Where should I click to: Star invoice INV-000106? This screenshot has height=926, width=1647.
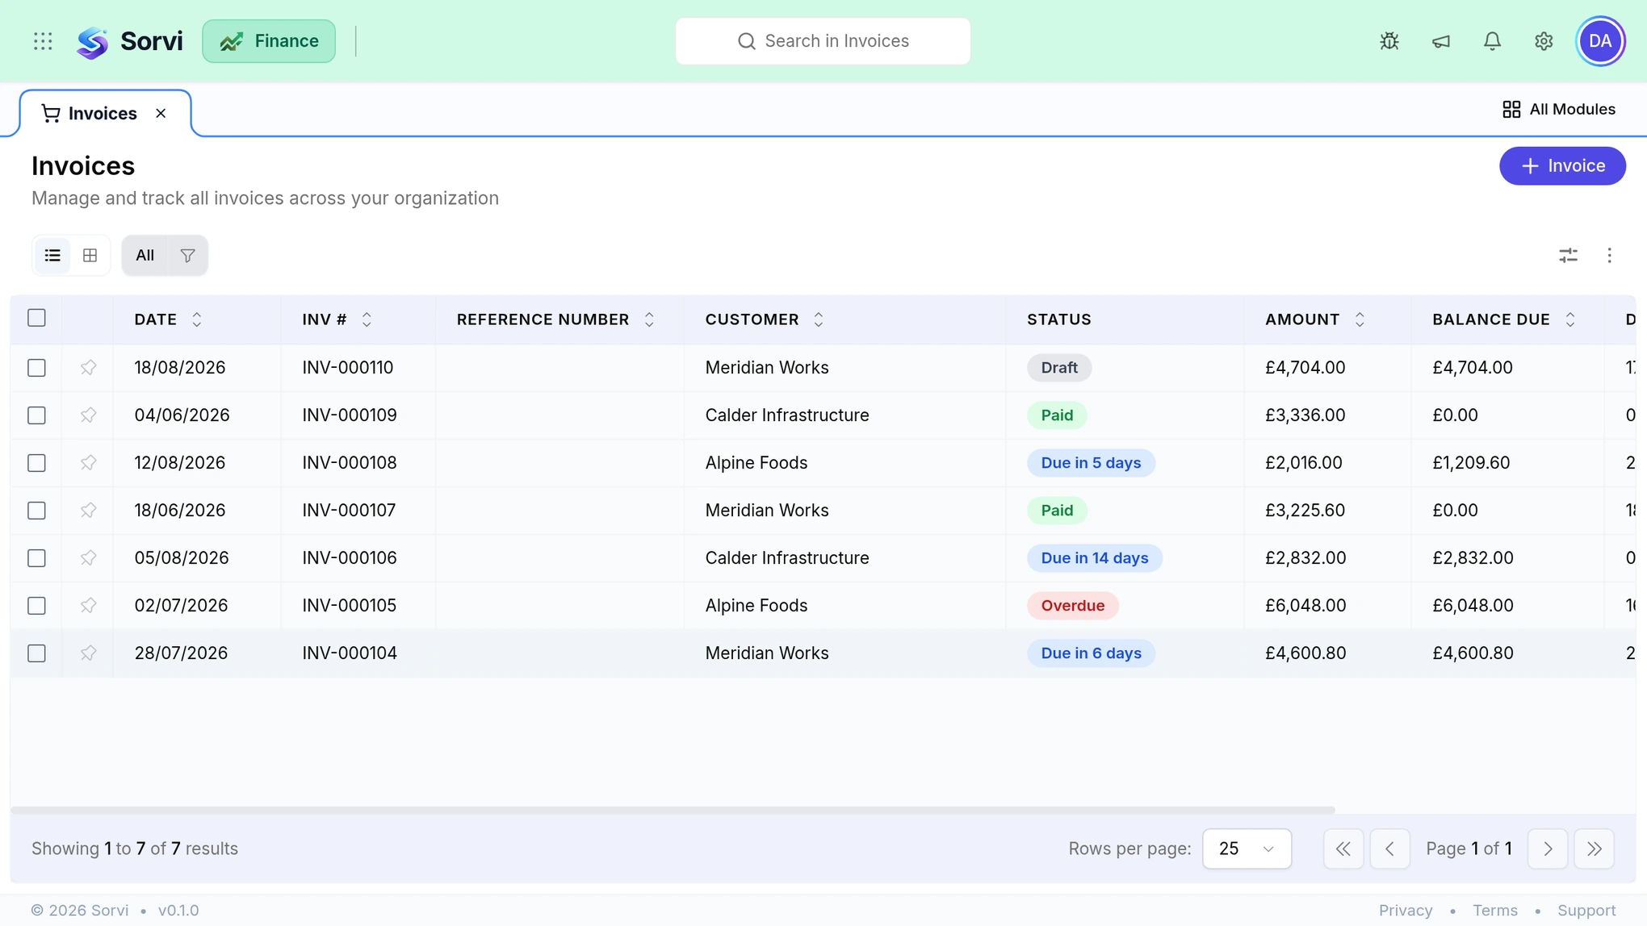(88, 558)
